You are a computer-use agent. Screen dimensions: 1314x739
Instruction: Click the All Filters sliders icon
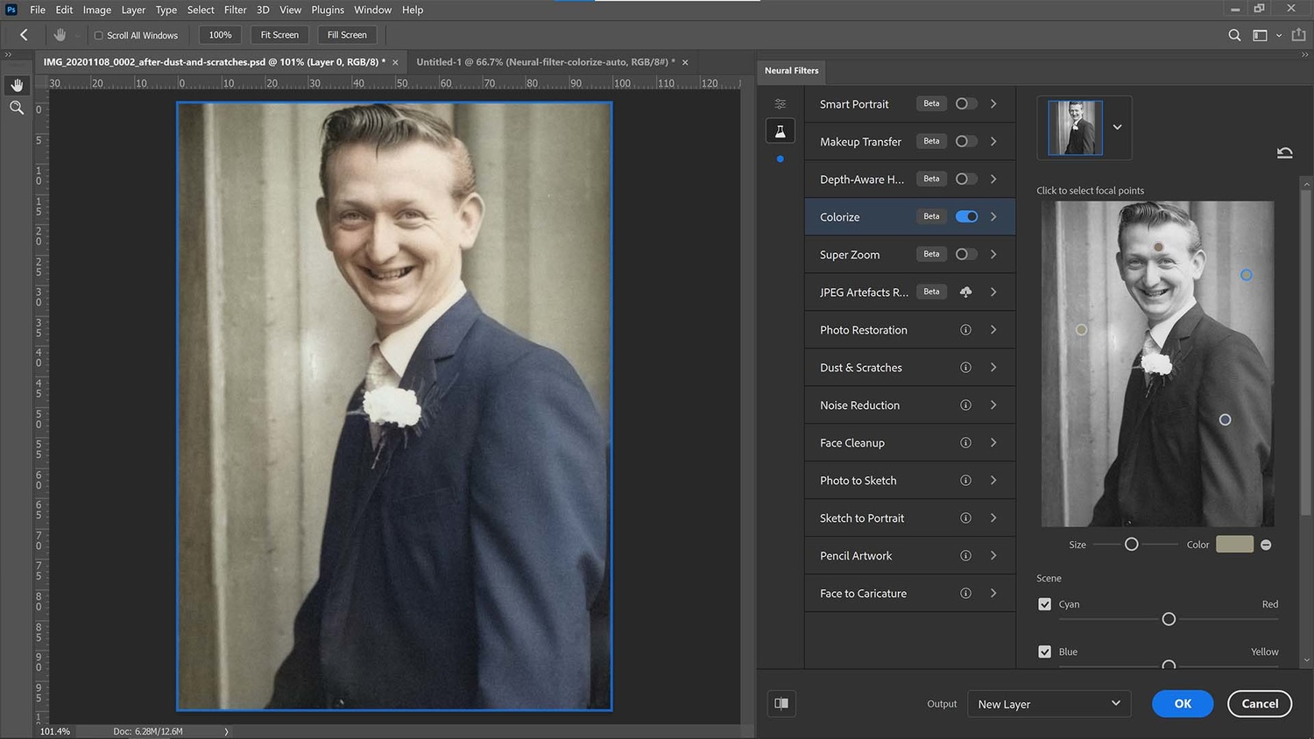780,102
